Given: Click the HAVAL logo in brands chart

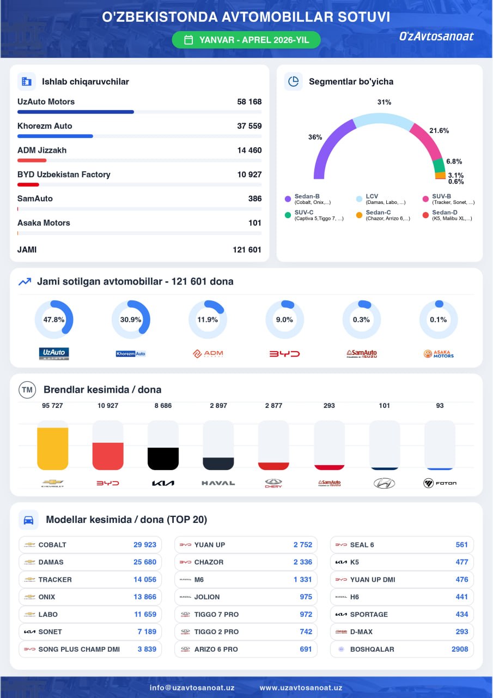Looking at the screenshot, I should click(x=218, y=483).
